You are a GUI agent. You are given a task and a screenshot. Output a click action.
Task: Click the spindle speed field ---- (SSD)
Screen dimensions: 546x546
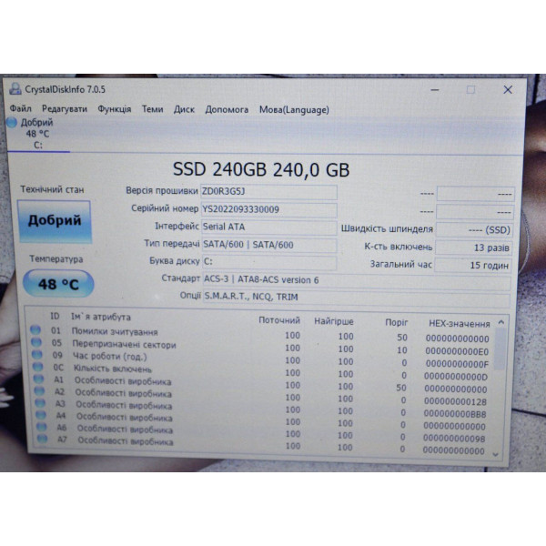tap(474, 230)
